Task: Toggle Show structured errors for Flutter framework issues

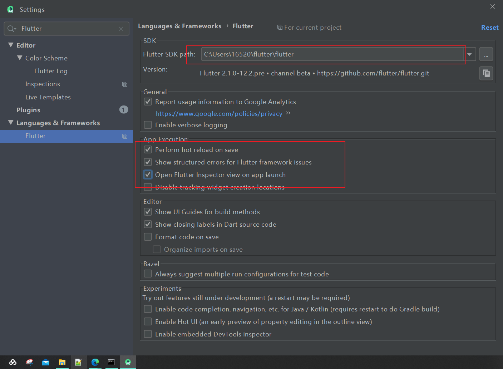Action: (148, 162)
